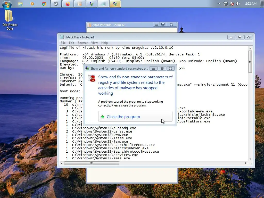Click Notepad scroll down arrow

(250, 159)
